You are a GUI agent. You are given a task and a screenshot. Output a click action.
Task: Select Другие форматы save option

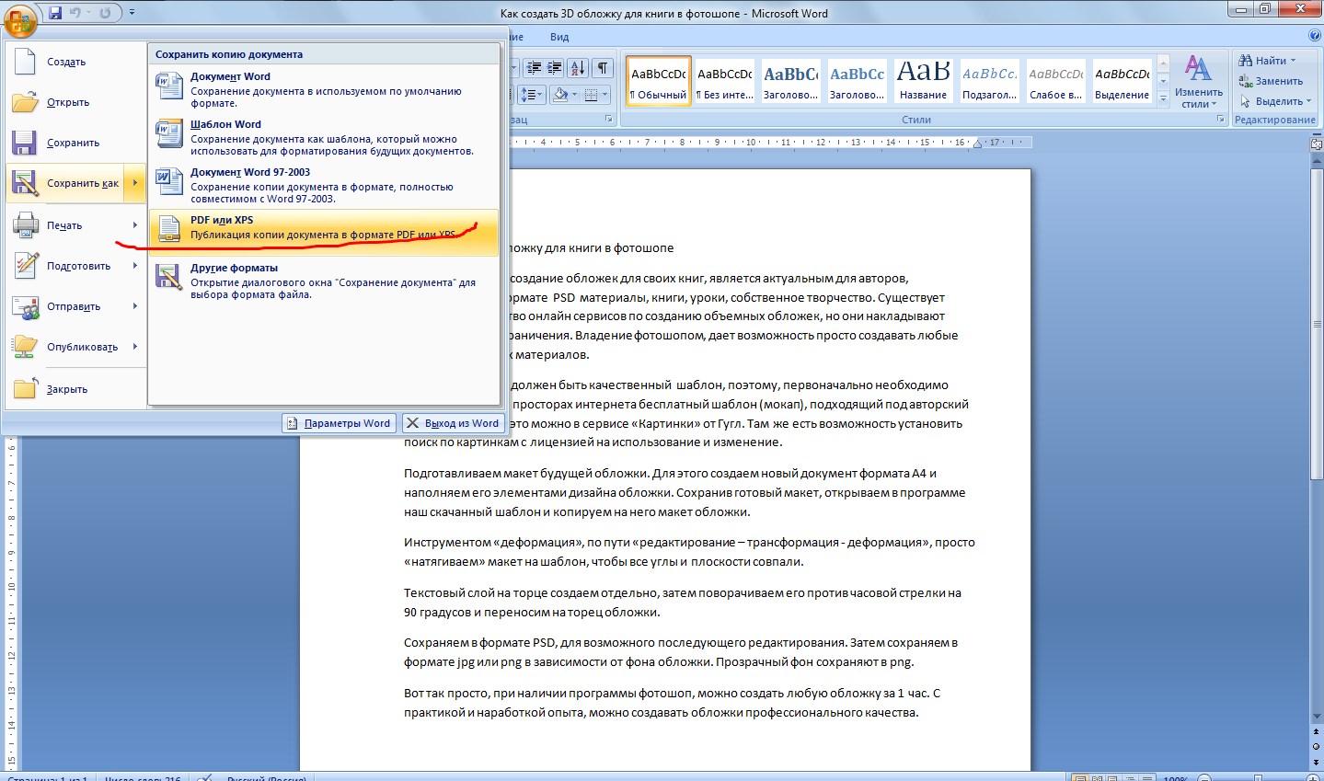[324, 281]
